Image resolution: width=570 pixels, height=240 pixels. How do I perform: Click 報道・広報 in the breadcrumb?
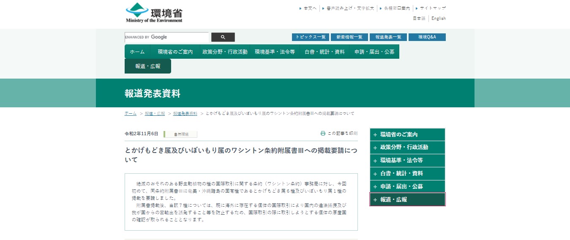pyautogui.click(x=155, y=114)
